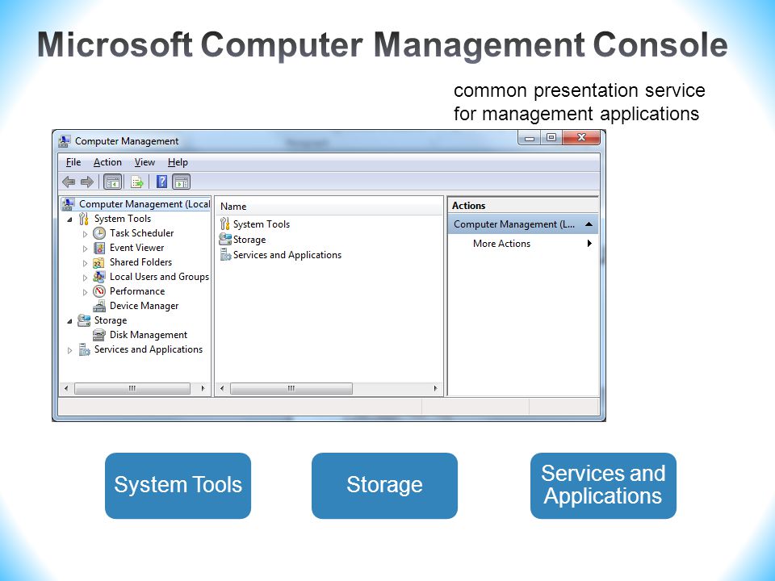Collapse the Storage tree node
Screen dimensions: 775x581
click(69, 321)
